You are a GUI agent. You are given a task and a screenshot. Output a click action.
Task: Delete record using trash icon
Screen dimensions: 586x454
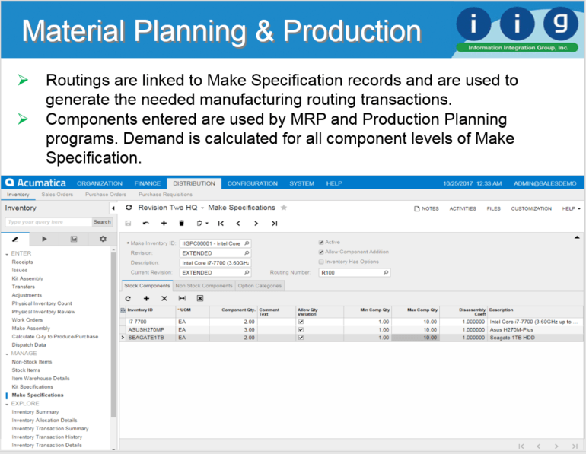(182, 224)
